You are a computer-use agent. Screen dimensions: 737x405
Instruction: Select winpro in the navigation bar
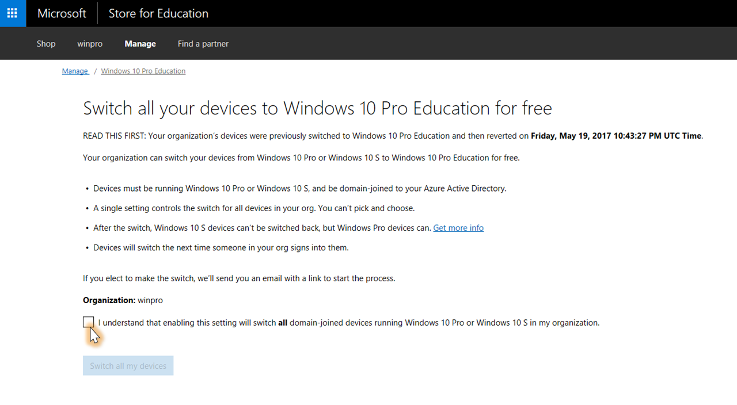[x=90, y=44]
